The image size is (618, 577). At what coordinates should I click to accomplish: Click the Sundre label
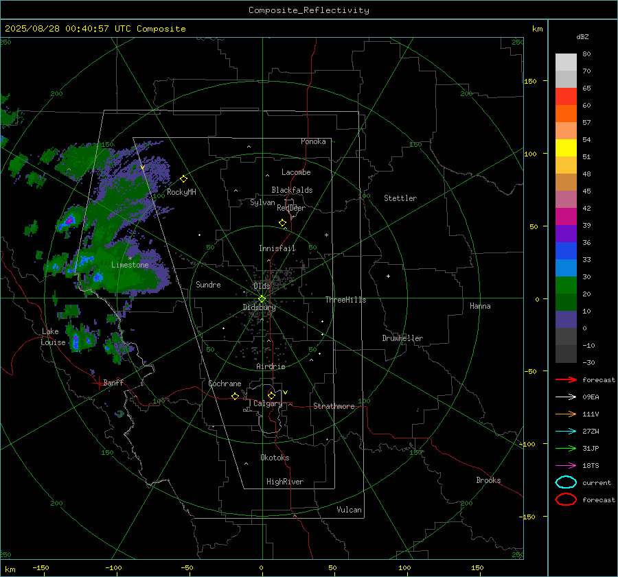click(208, 285)
